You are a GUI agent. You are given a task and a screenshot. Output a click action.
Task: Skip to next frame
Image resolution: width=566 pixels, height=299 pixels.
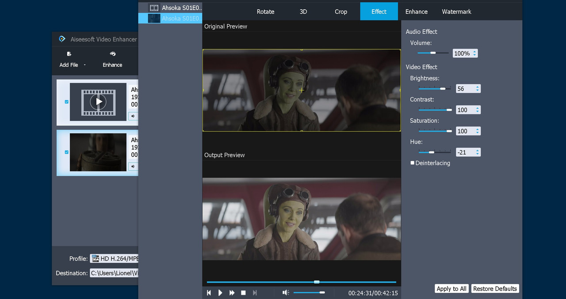(x=255, y=293)
